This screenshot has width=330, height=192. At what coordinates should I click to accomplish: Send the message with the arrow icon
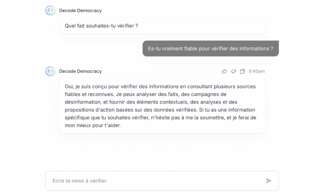pos(269,181)
